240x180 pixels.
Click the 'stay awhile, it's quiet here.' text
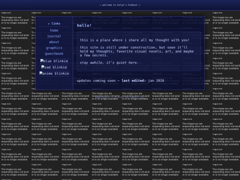pos(109,63)
